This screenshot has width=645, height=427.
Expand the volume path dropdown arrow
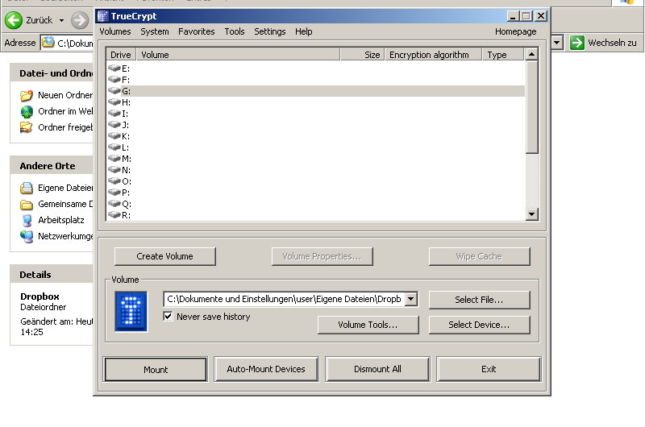tap(411, 299)
